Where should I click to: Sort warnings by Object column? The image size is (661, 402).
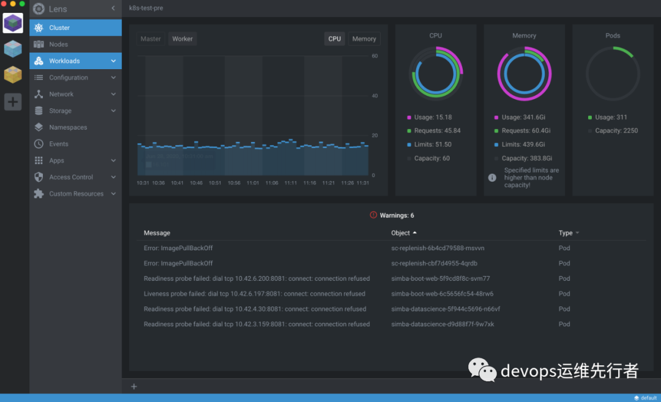[403, 233]
